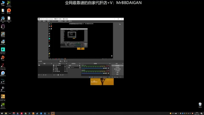Lock the 显示器采集 source
Image resolution: width=204 pixels, height=115 pixels.
(67, 71)
